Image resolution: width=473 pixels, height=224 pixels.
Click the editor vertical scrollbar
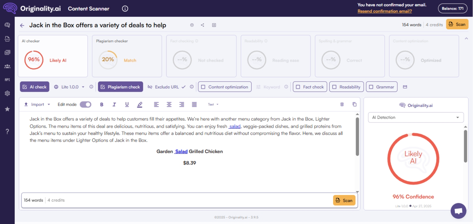357,137
